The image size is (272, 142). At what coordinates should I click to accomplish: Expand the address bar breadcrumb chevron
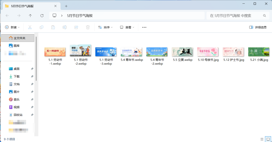coord(62,16)
